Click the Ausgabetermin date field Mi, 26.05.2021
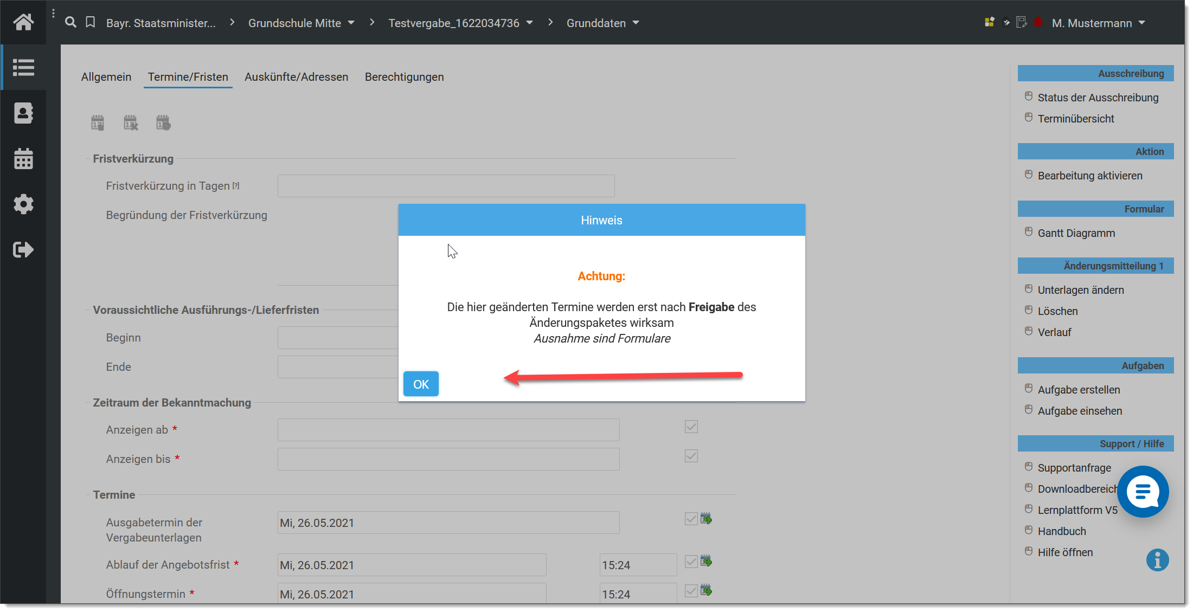1193x612 pixels. (448, 523)
